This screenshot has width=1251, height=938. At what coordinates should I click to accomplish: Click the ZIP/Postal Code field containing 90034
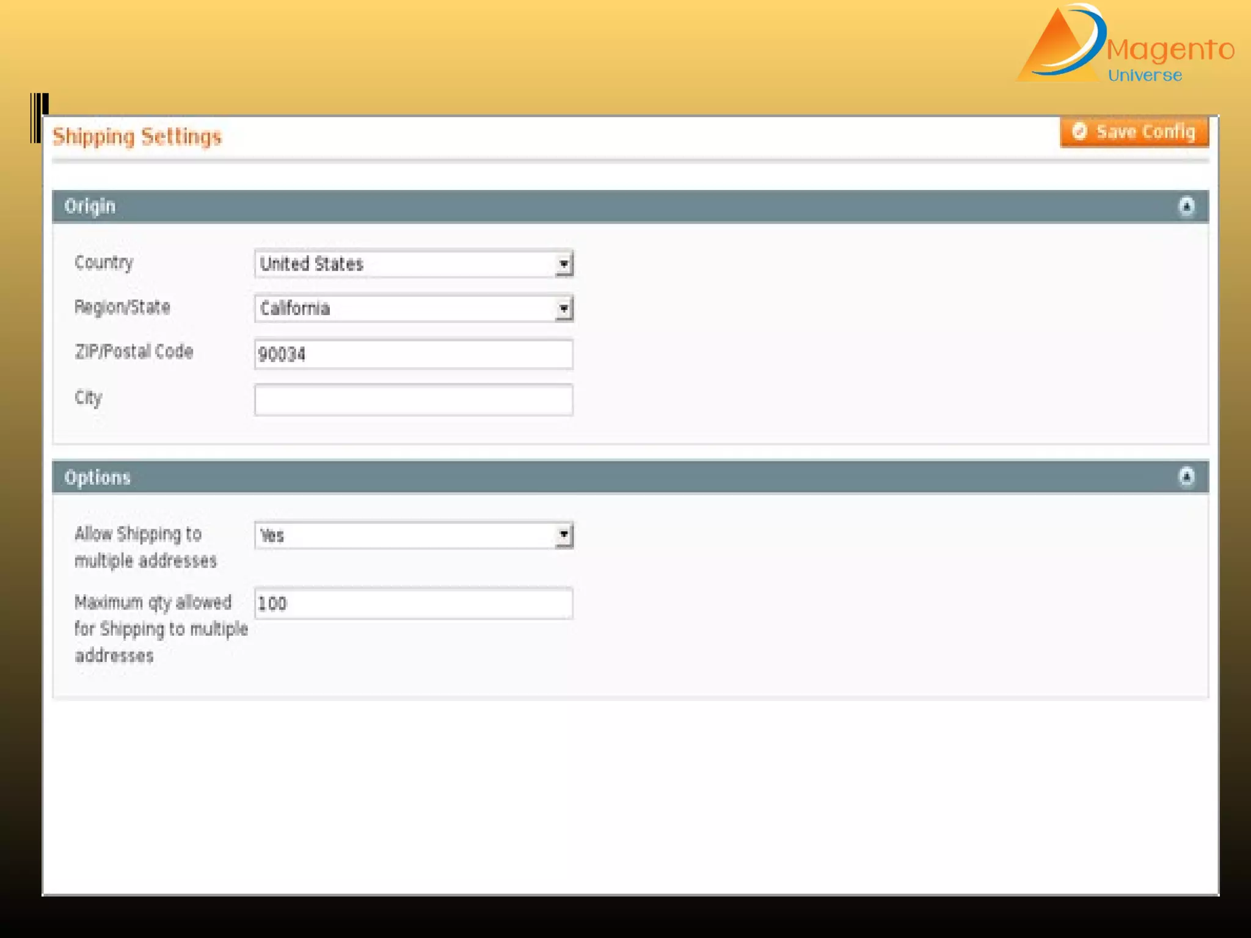(413, 354)
